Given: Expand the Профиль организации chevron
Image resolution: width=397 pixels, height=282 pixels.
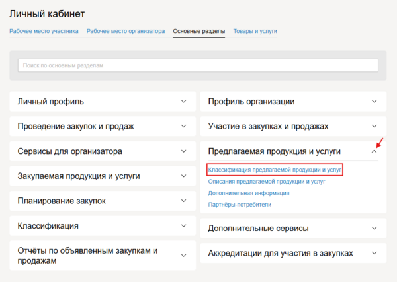Looking at the screenshot, I should 375,102.
